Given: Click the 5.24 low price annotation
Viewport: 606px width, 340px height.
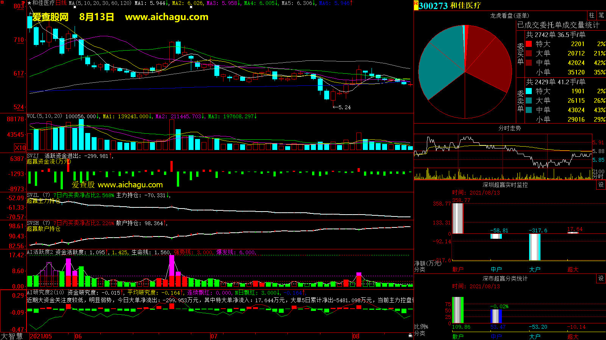Looking at the screenshot, I should (342, 107).
